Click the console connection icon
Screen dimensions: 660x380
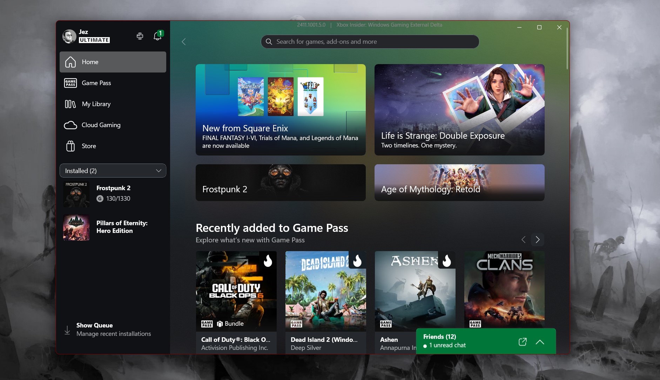(x=140, y=36)
